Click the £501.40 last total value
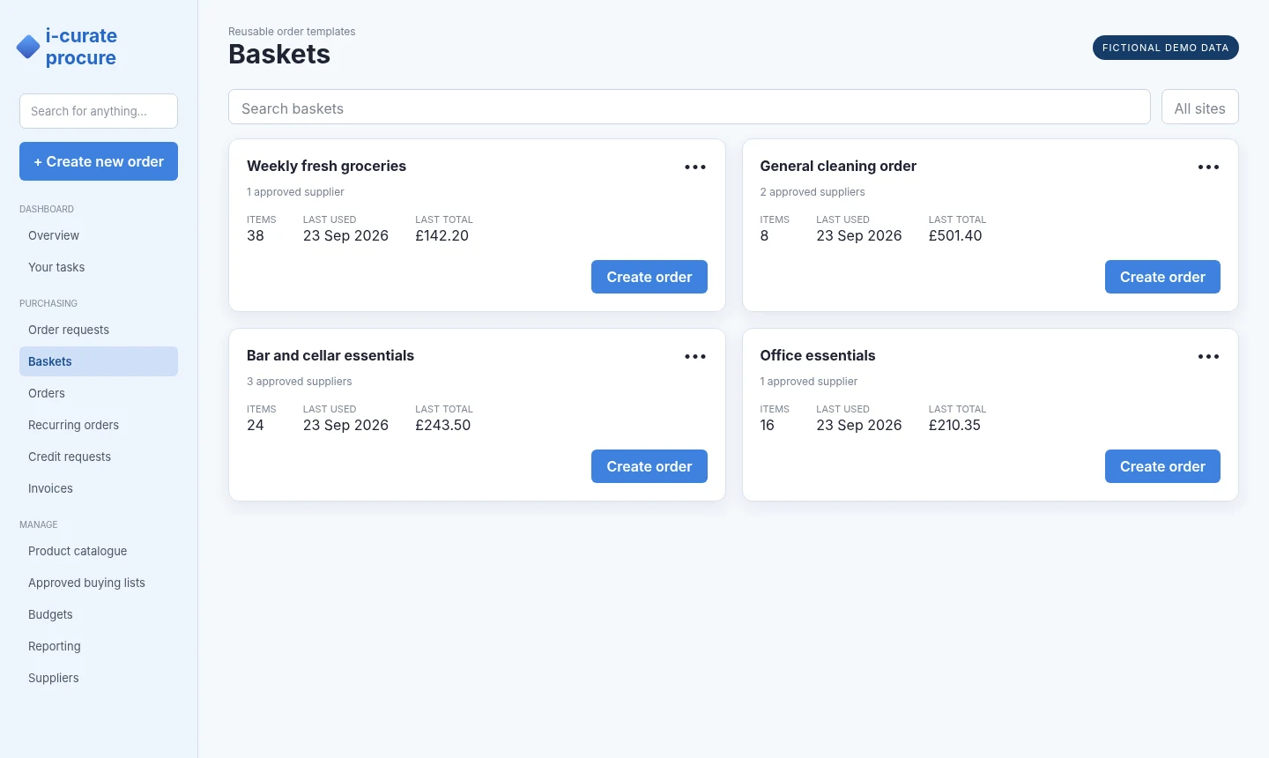This screenshot has height=758, width=1269. [955, 235]
